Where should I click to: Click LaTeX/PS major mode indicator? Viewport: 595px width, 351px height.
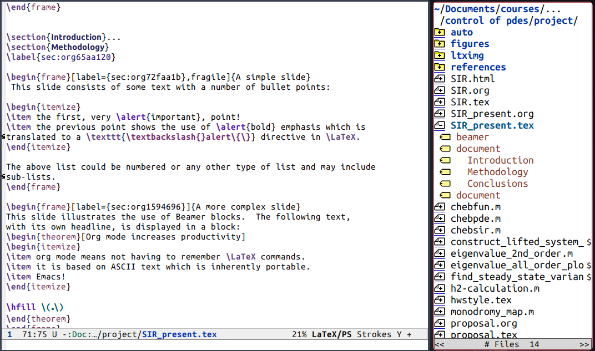pos(332,334)
